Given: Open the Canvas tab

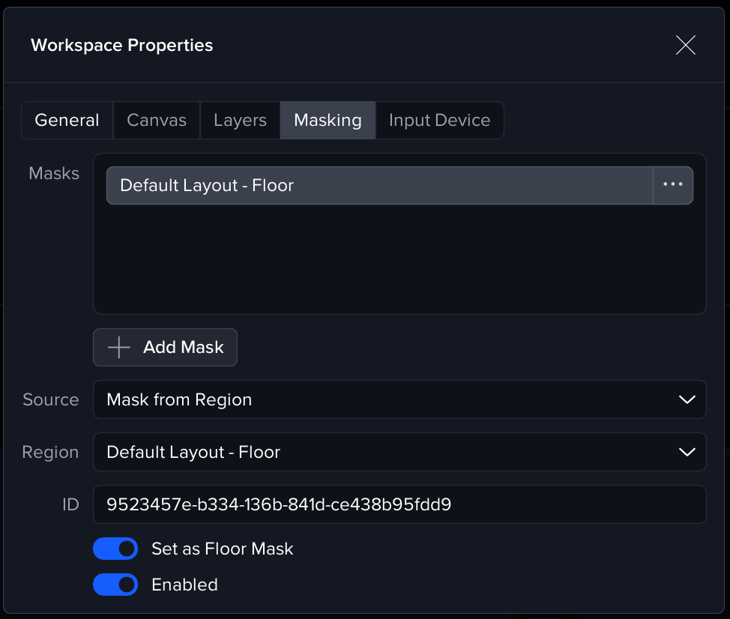Looking at the screenshot, I should (157, 121).
